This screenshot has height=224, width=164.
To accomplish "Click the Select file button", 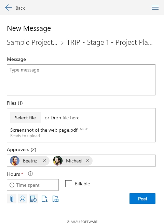I will click(x=26, y=118).
